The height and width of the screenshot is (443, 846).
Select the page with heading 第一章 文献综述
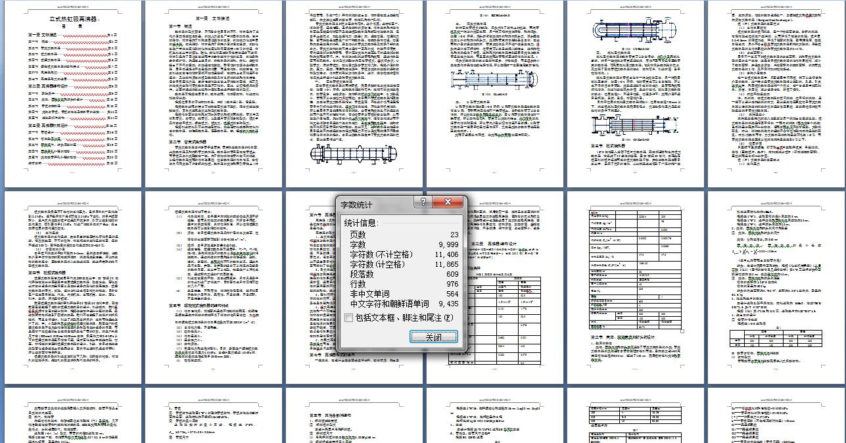tap(214, 94)
